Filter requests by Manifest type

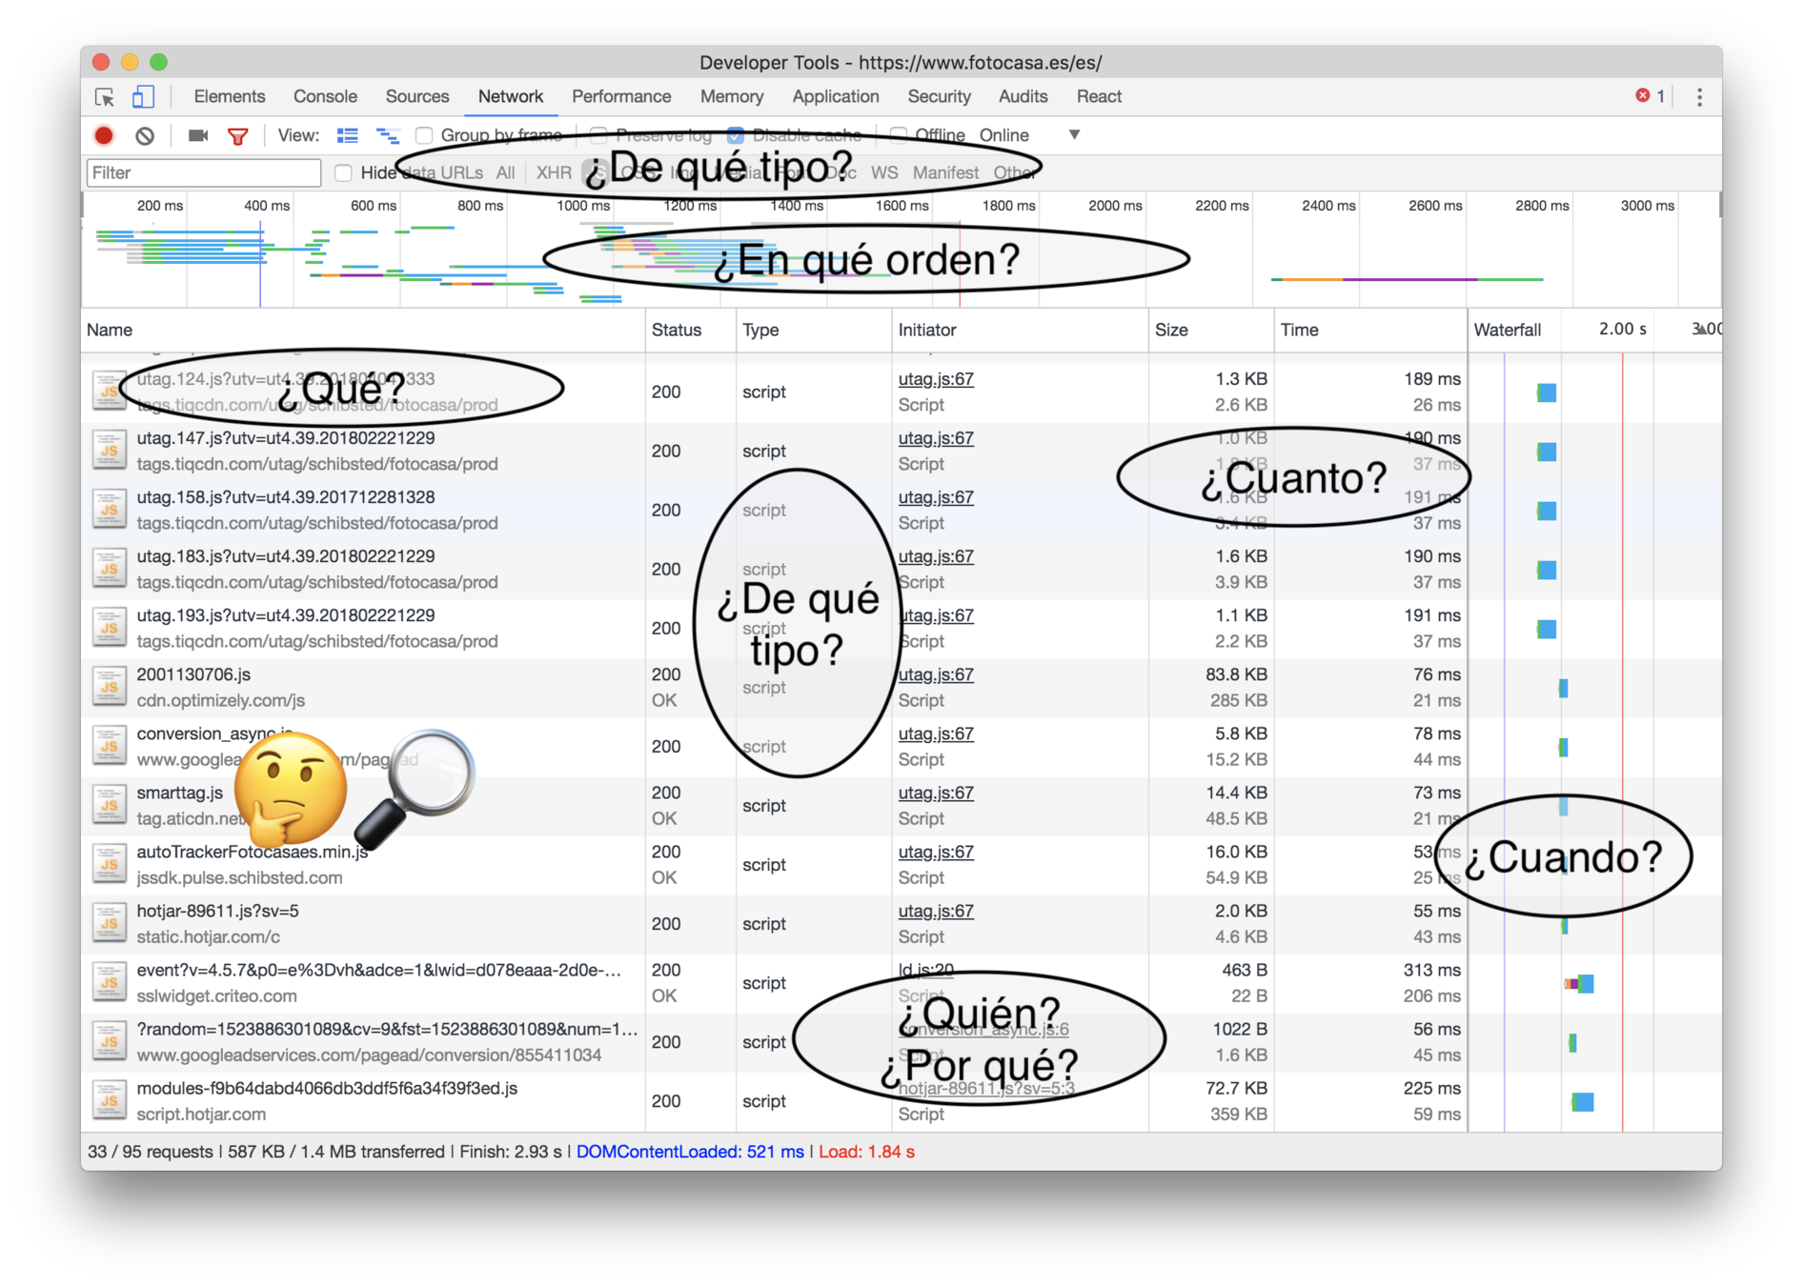point(945,172)
